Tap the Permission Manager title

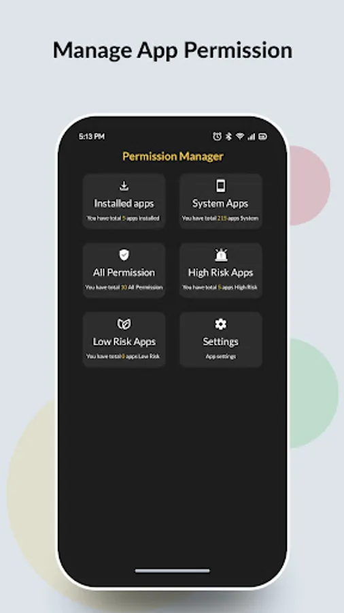(173, 157)
